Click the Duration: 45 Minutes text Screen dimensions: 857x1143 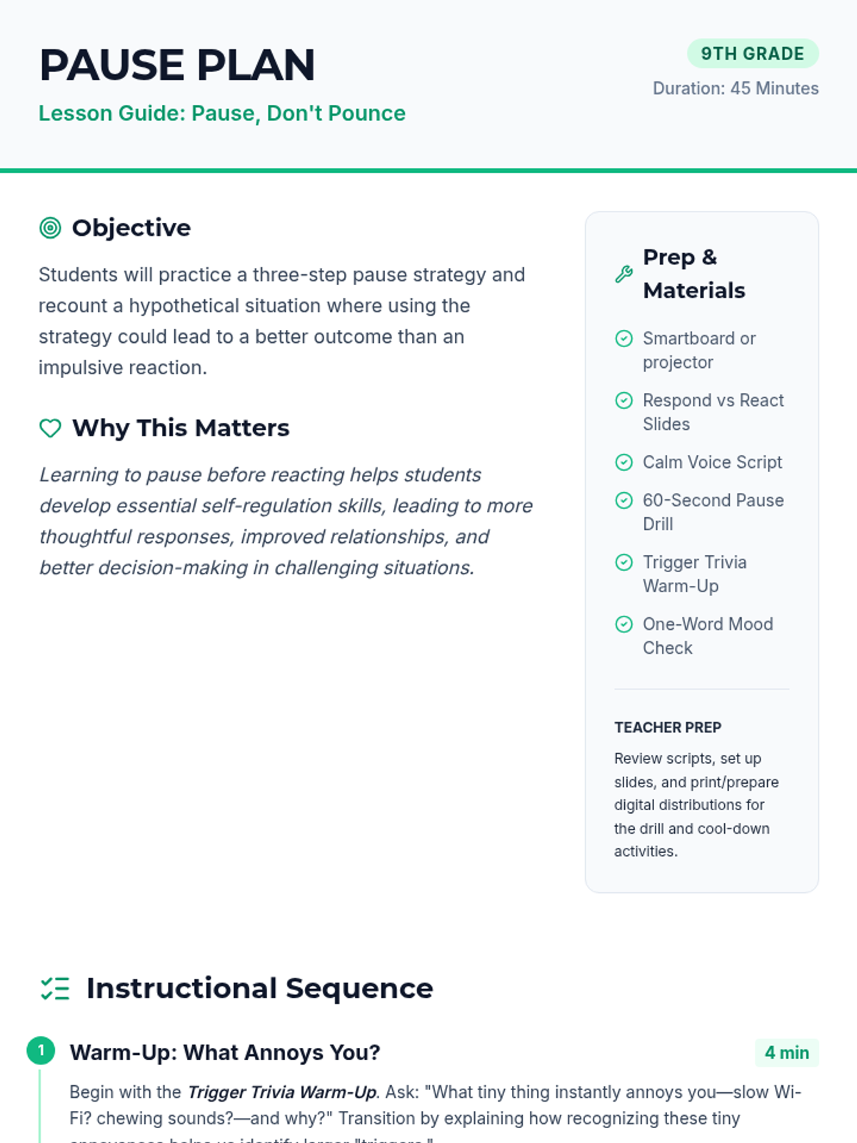735,89
